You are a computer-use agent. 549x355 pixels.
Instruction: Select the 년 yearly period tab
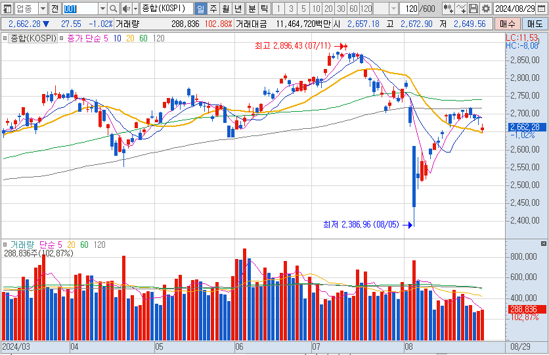(238, 9)
